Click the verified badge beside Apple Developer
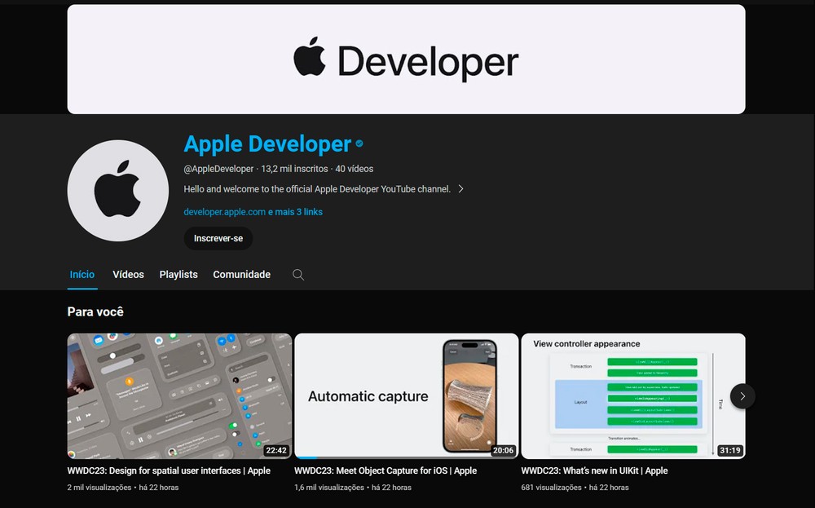Screen dimensions: 815x508 (x=359, y=144)
